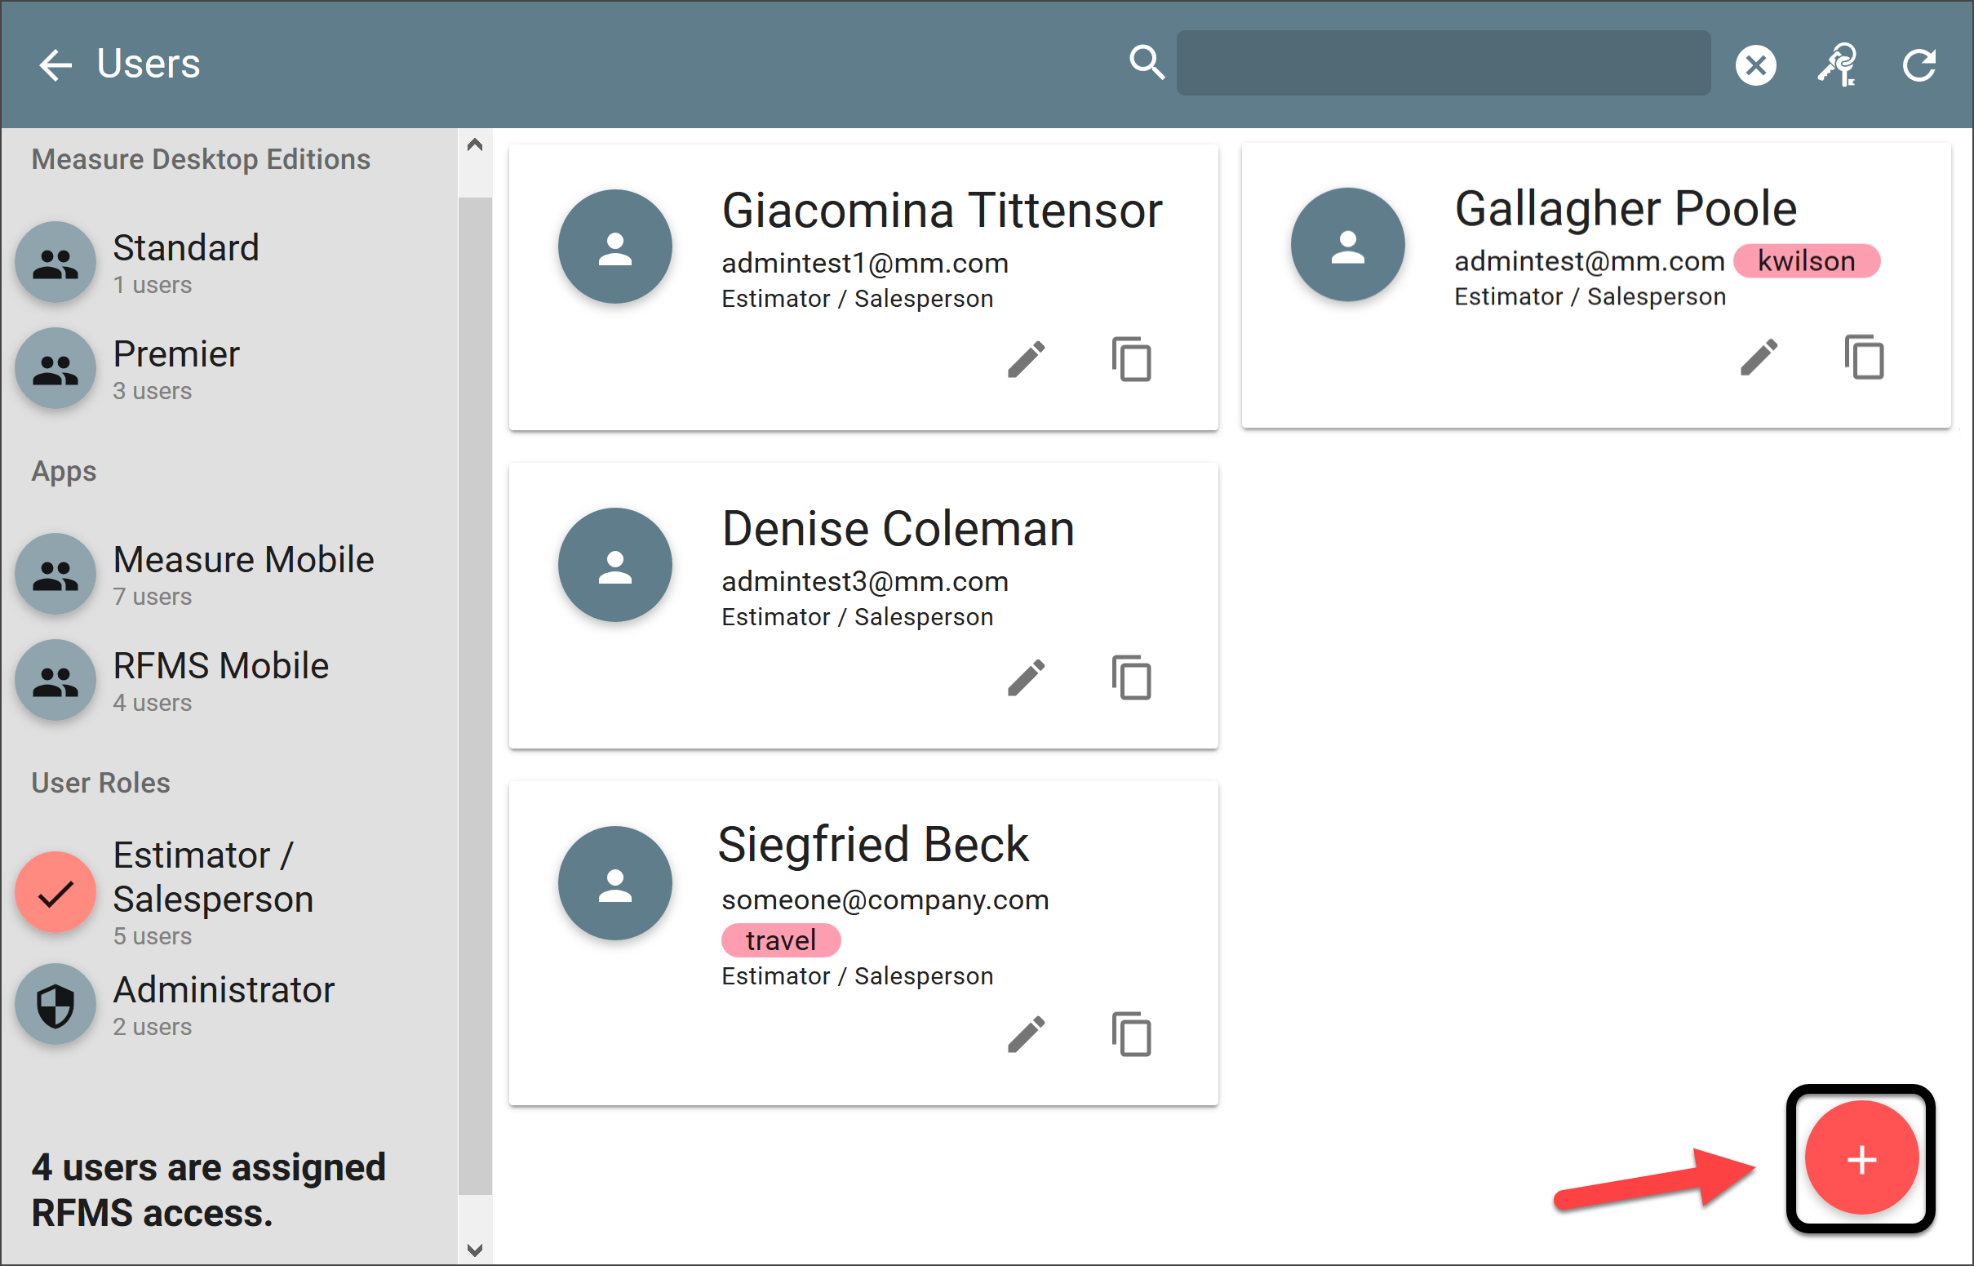1974x1266 pixels.
Task: Filter by Premier edition users
Action: (x=55, y=368)
